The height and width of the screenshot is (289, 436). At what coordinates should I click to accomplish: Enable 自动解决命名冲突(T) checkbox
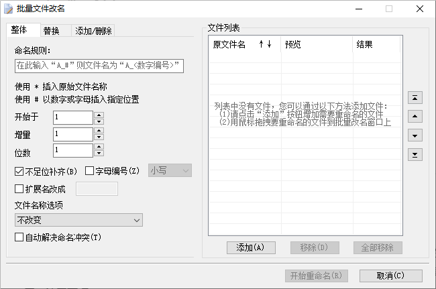[19, 237]
